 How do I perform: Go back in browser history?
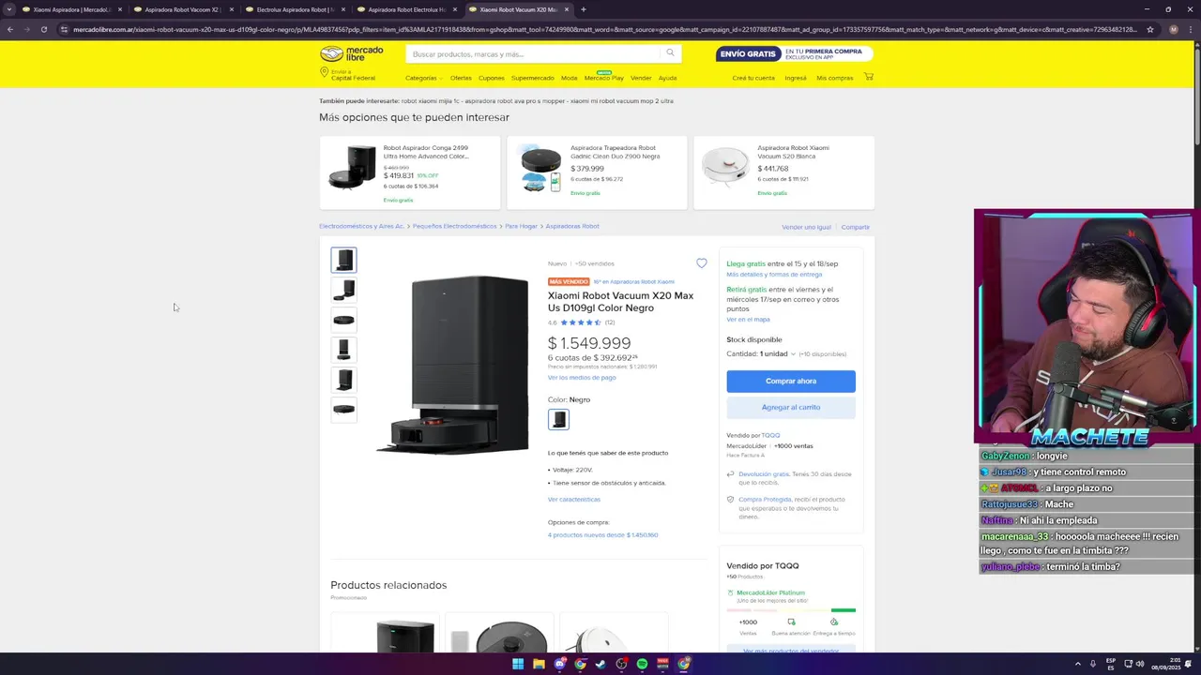pos(9,29)
